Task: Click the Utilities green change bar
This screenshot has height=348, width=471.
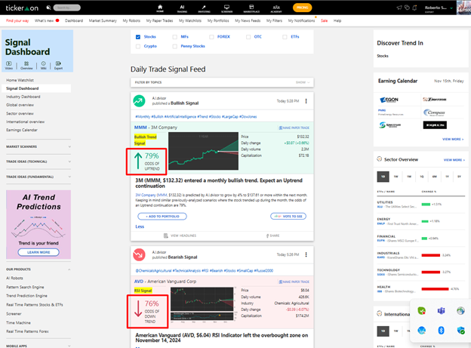Action: click(426, 205)
